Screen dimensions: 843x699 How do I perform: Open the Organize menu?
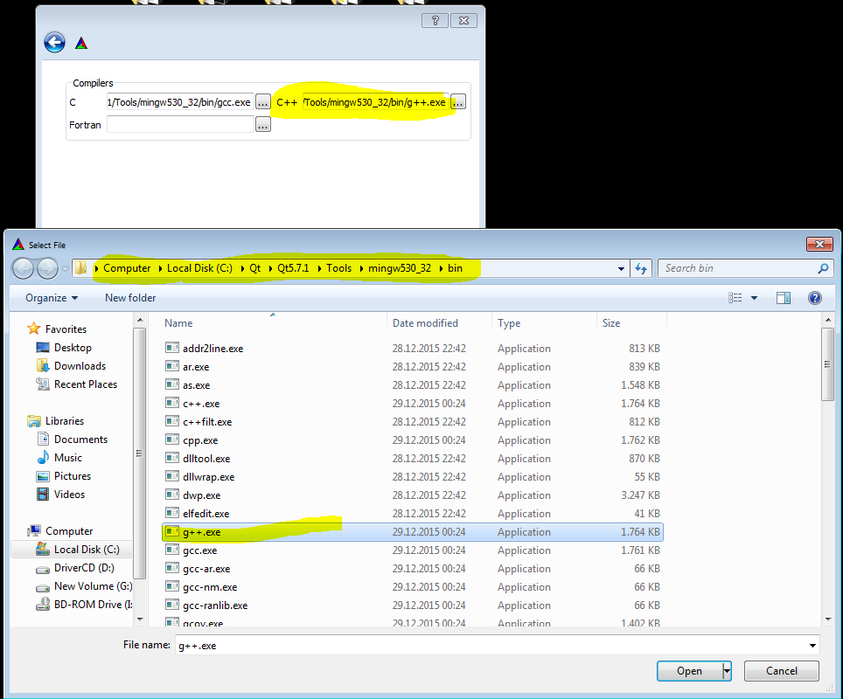pyautogui.click(x=52, y=298)
